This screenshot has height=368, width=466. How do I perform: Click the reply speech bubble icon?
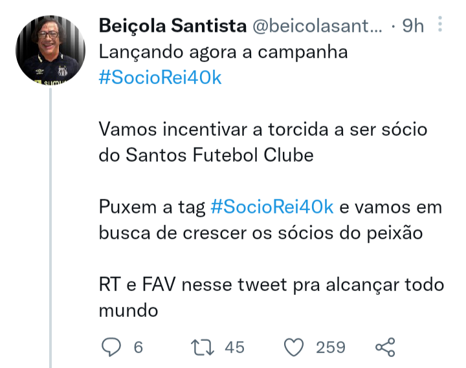click(x=111, y=347)
